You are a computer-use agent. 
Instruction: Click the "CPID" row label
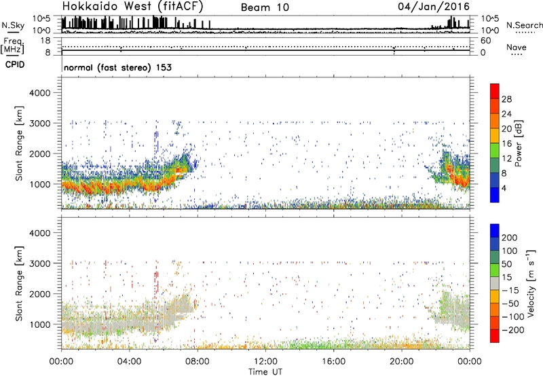(x=15, y=64)
